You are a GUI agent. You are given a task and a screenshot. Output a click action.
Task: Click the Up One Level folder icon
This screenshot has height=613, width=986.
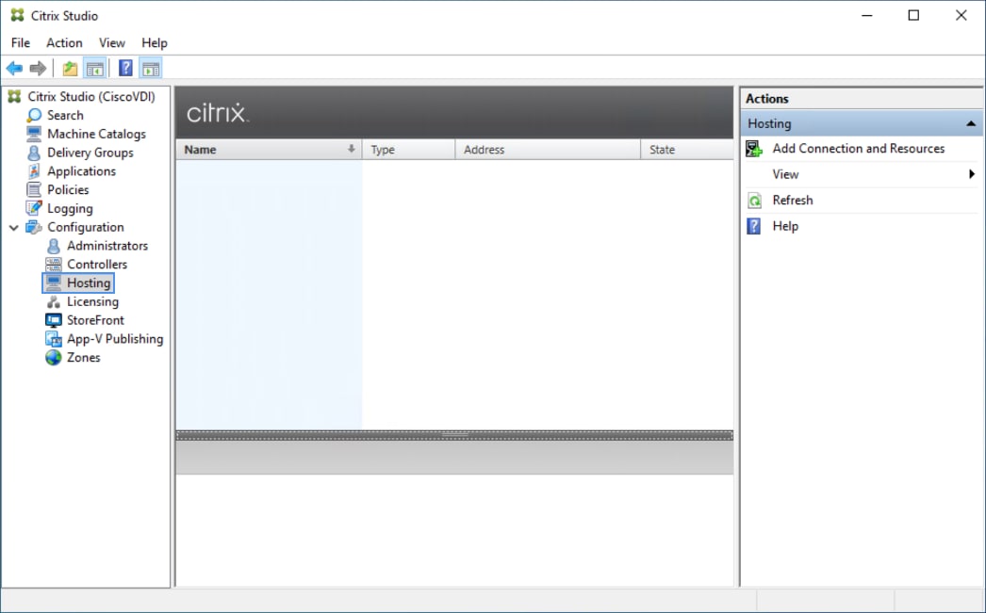click(x=70, y=68)
